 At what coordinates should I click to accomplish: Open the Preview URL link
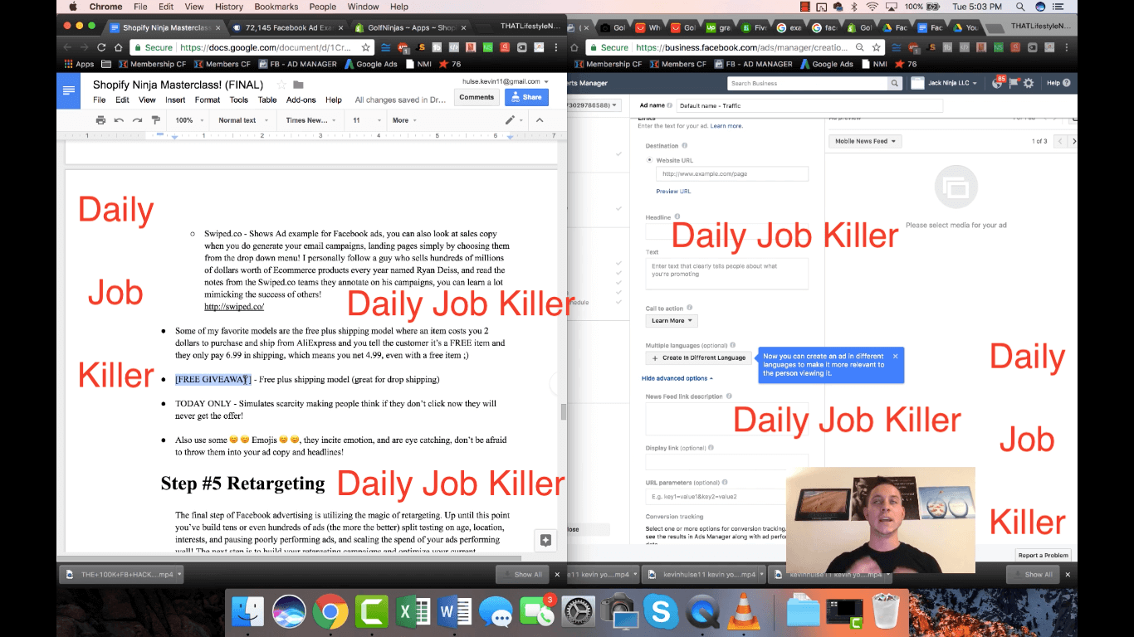[673, 192]
